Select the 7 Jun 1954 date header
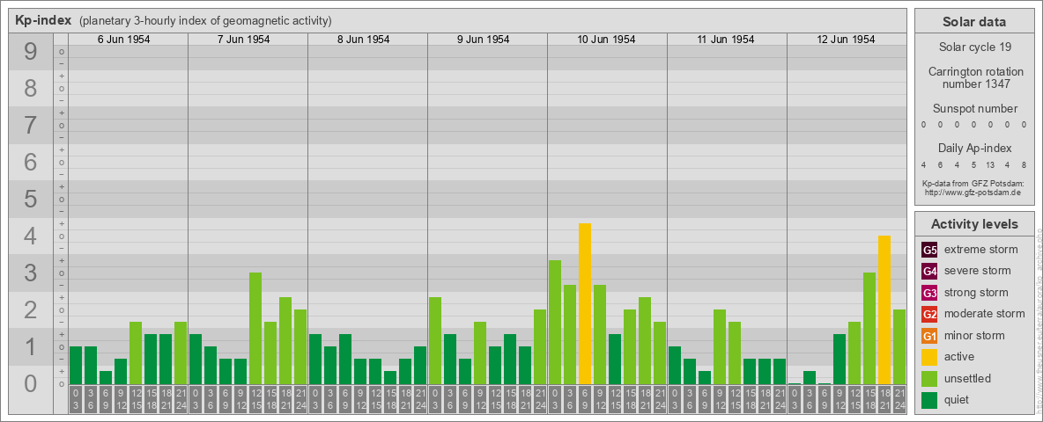Viewport: 1043px width, 422px height. point(248,40)
